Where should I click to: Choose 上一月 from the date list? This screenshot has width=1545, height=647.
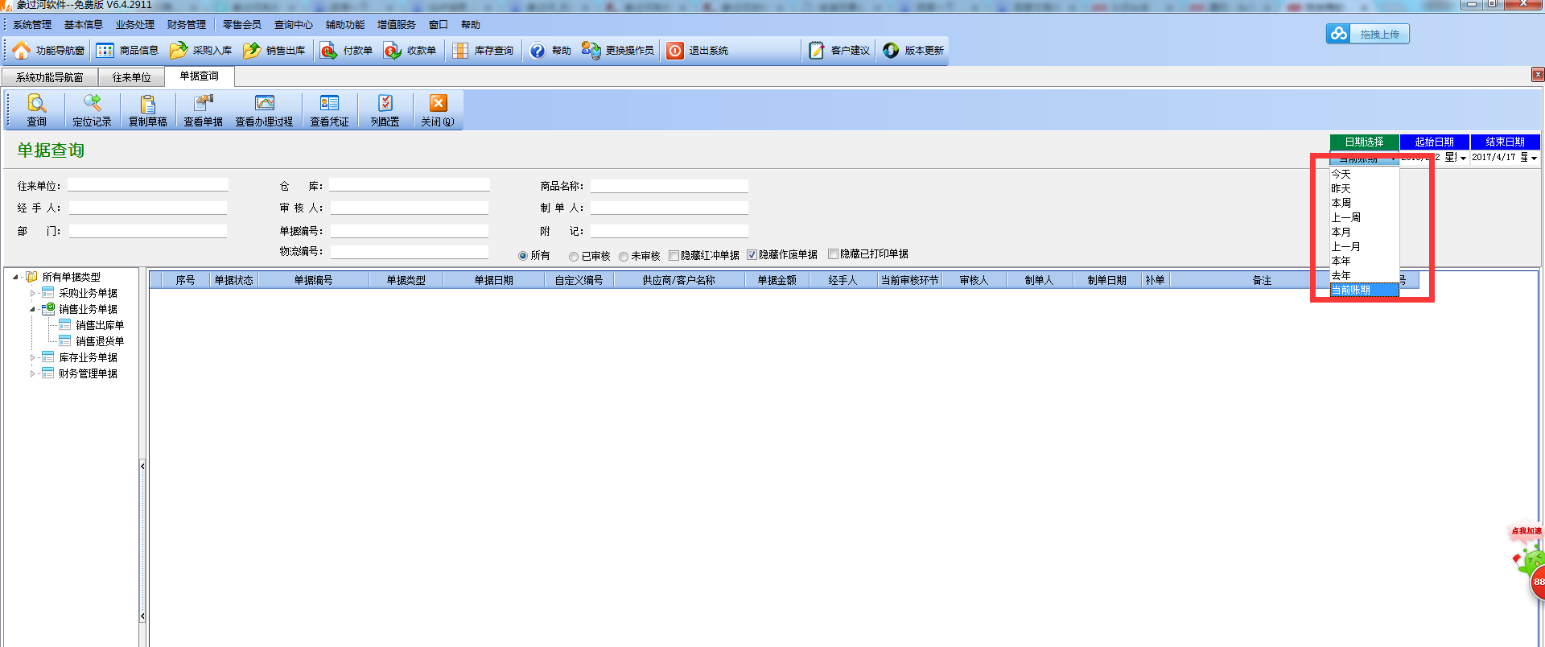pos(1364,246)
